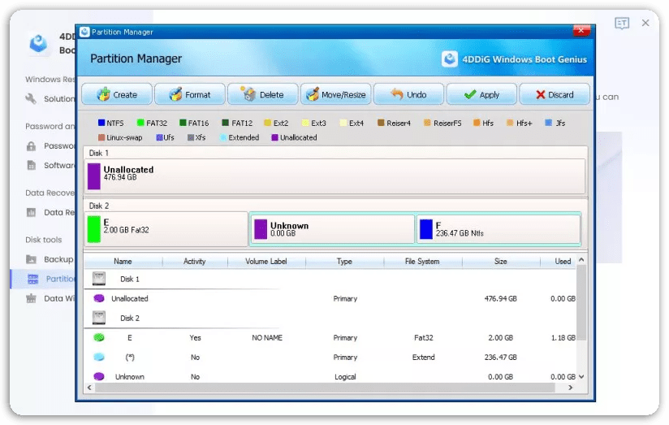669x425 pixels.
Task: Click the horizontal scroll left arrow
Action: [89, 388]
